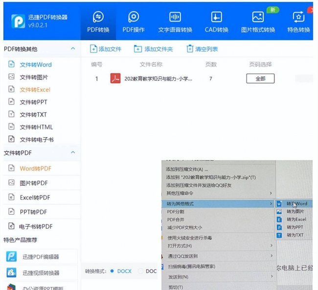Click the 转为Excel submenu icon
318x290 pixels.
(x=279, y=219)
